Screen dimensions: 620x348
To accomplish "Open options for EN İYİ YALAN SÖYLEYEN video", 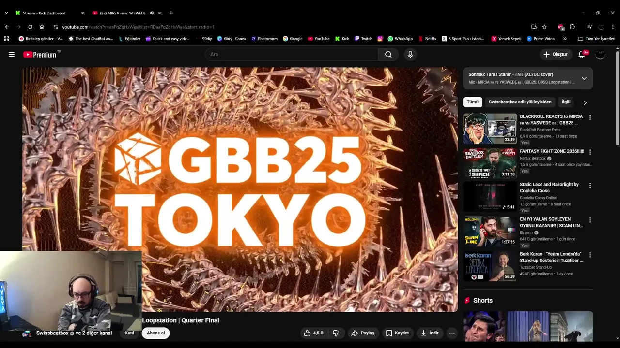I will (x=590, y=220).
